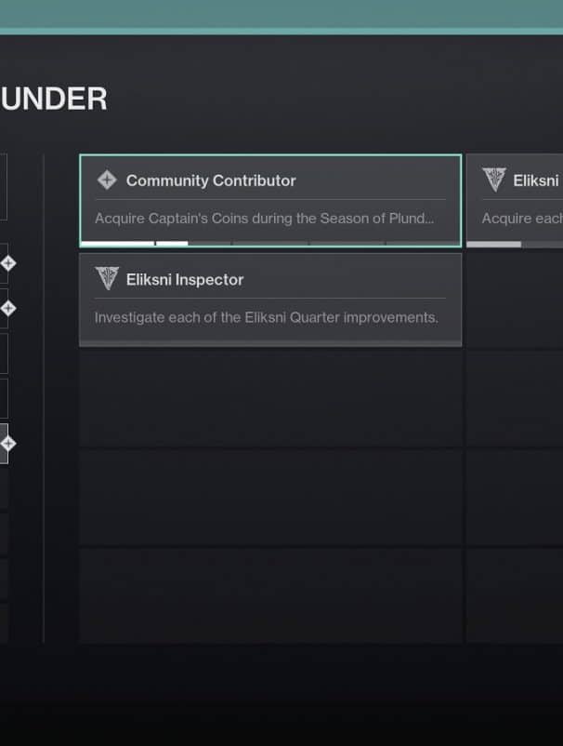Click empty triumph slot directly below Eliksni Inspector

(269, 397)
